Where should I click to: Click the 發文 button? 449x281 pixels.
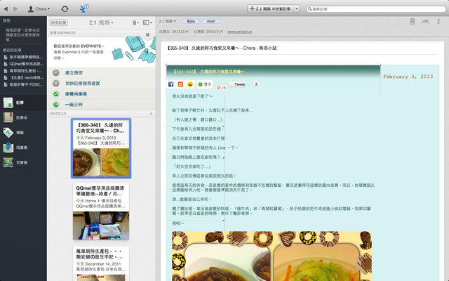pos(205,84)
